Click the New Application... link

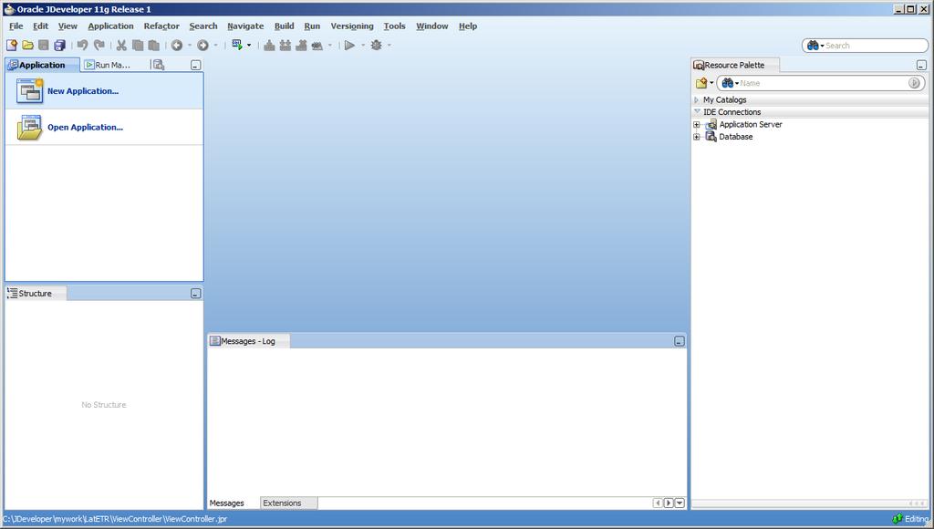point(83,91)
